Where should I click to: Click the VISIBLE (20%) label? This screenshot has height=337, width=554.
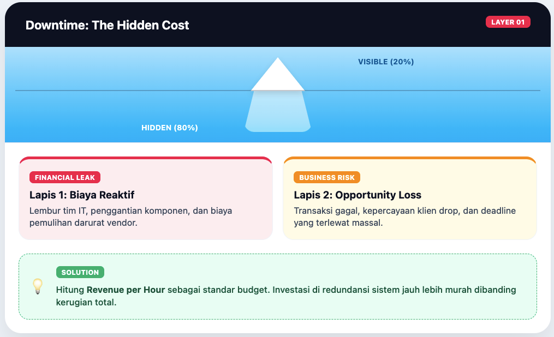(x=386, y=62)
